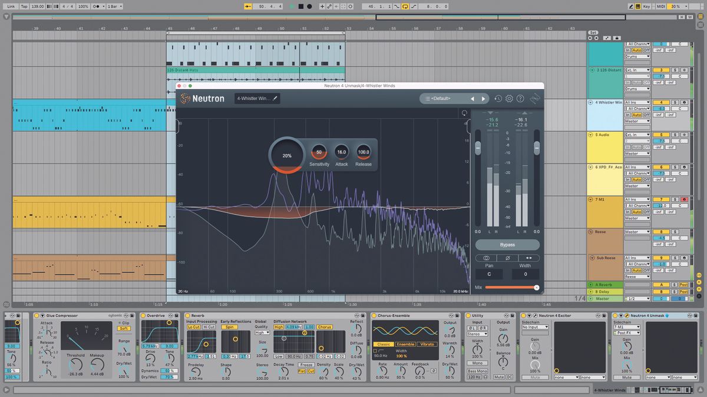Toggle Lo Cut in Reverb Input Processing
The height and width of the screenshot is (397, 707).
click(193, 326)
